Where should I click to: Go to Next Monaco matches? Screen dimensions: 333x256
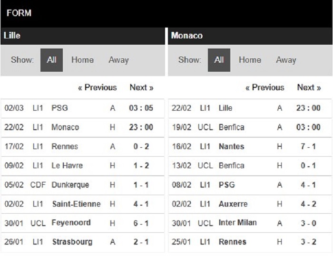(309, 87)
